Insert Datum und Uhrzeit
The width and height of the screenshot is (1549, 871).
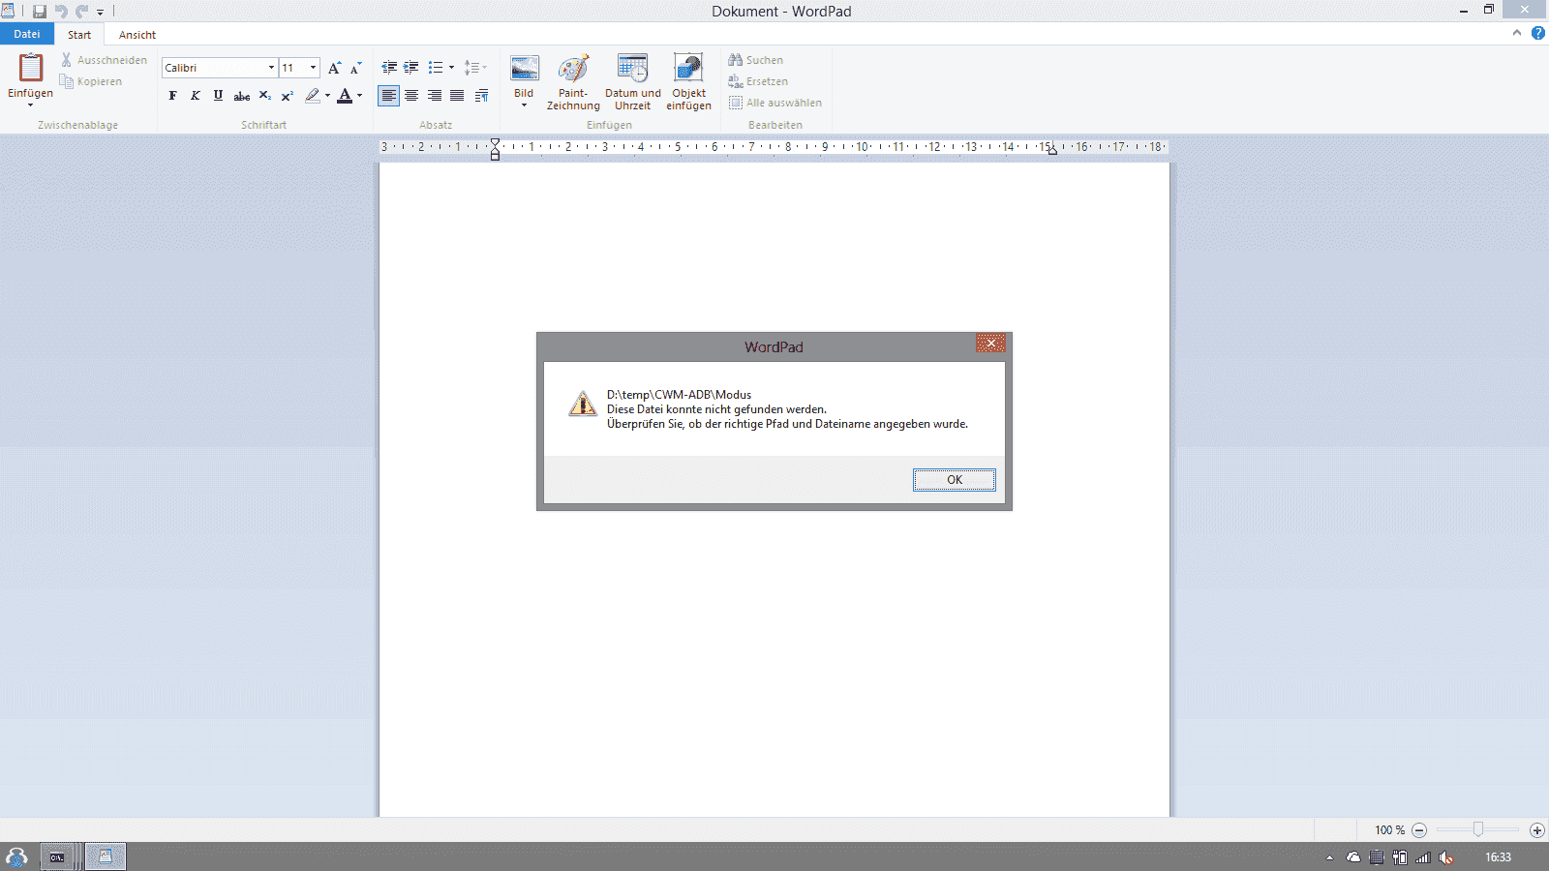coord(633,81)
